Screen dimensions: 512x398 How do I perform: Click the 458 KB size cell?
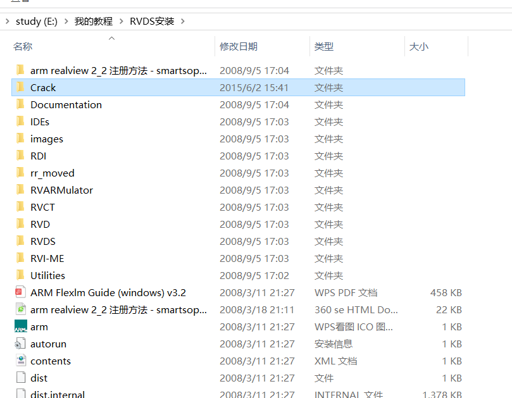click(x=446, y=293)
